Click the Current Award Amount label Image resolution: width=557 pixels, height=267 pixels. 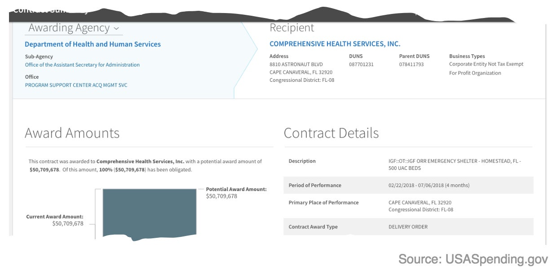coord(55,217)
